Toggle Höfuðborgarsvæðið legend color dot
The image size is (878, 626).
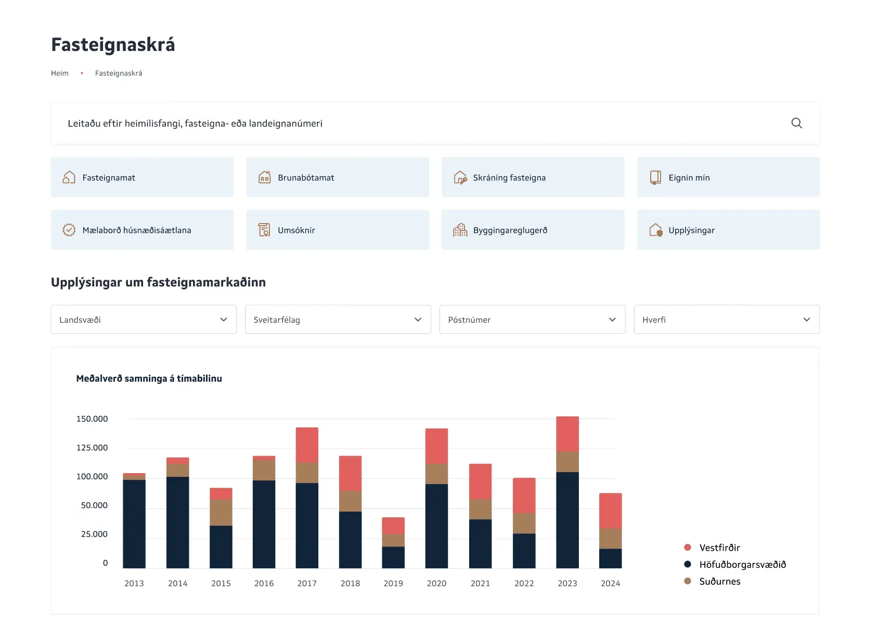688,564
